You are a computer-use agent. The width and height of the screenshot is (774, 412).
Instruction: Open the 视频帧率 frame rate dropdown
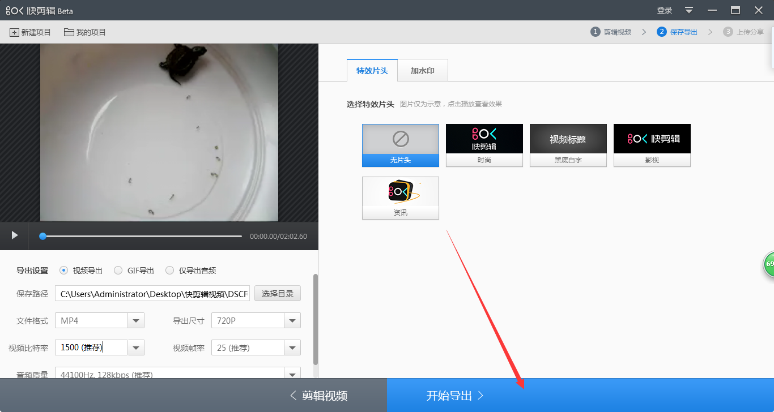click(292, 347)
